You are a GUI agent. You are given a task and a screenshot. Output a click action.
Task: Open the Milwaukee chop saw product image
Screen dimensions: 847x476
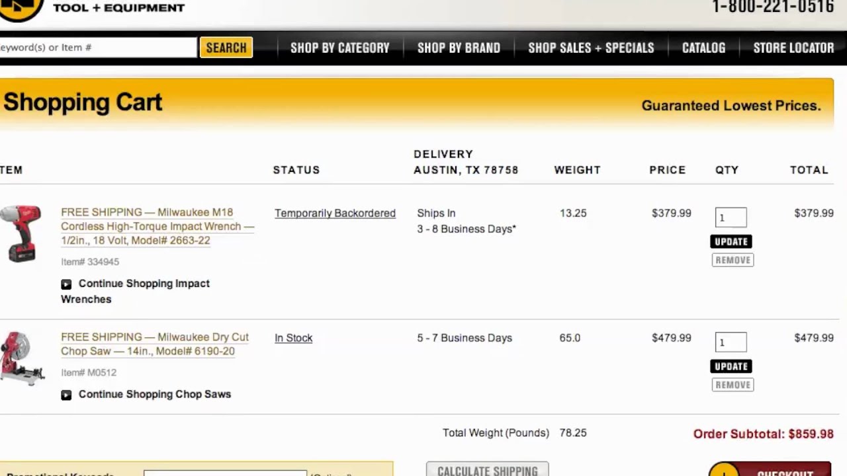pyautogui.click(x=22, y=358)
